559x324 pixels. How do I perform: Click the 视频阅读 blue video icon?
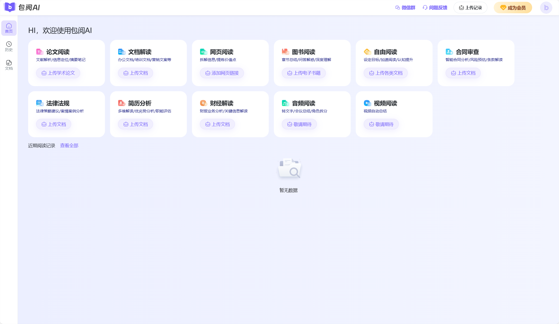tap(367, 103)
